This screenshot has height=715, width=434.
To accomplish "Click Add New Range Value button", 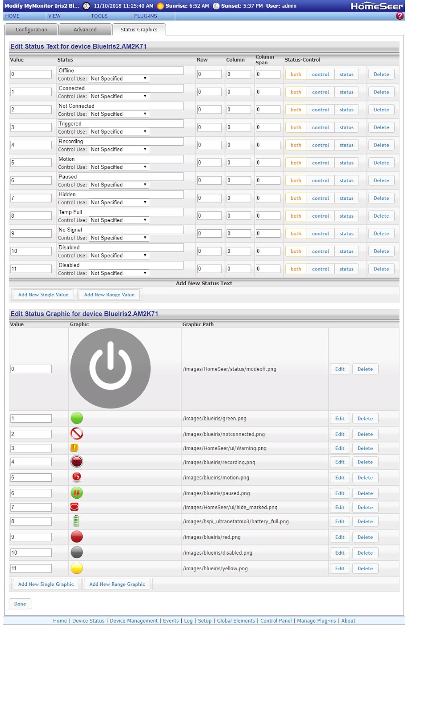I will [109, 294].
